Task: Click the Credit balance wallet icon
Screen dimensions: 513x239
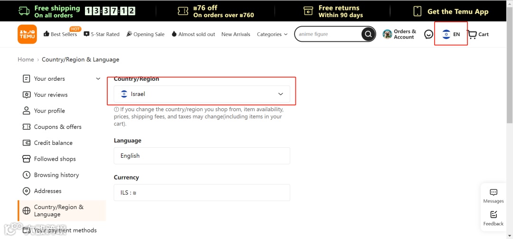Action: click(26, 143)
